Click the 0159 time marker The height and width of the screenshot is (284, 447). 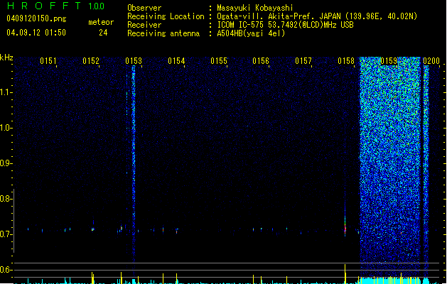point(389,61)
